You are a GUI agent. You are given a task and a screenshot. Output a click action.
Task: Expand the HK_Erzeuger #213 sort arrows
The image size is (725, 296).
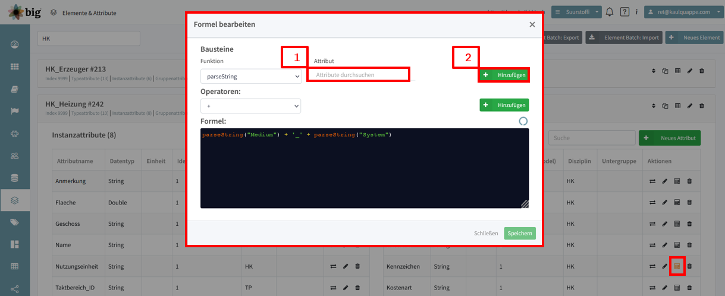tap(654, 71)
